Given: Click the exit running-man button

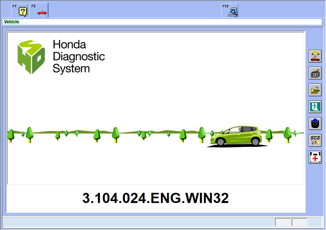Looking at the screenshot, I should [315, 107].
